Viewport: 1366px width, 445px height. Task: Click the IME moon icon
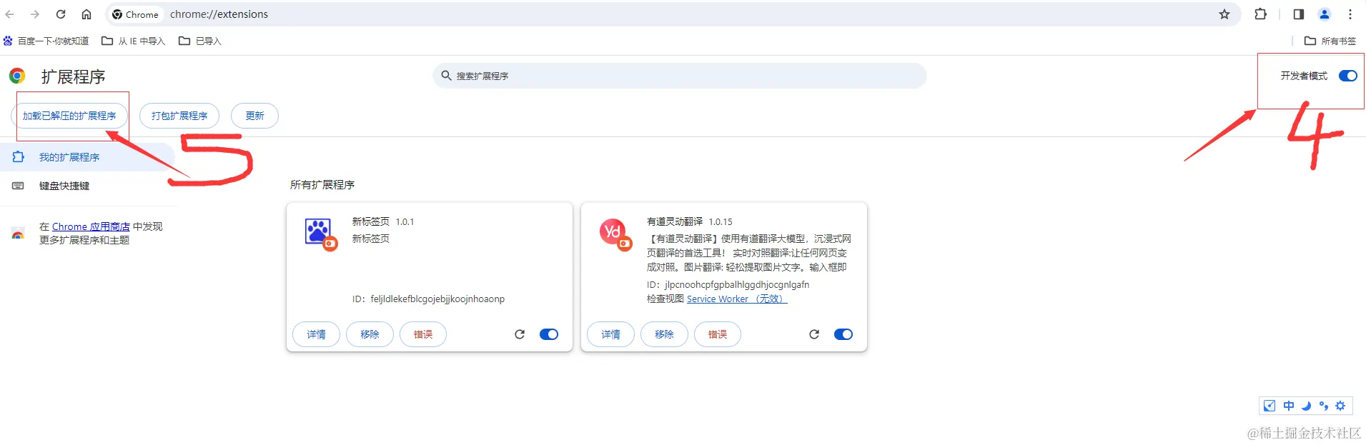click(1306, 406)
